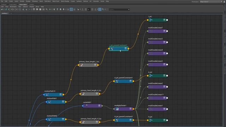Click the multDoubleLinear3 node icon
Image resolution: width=226 pixels, height=127 pixels.
click(x=151, y=42)
